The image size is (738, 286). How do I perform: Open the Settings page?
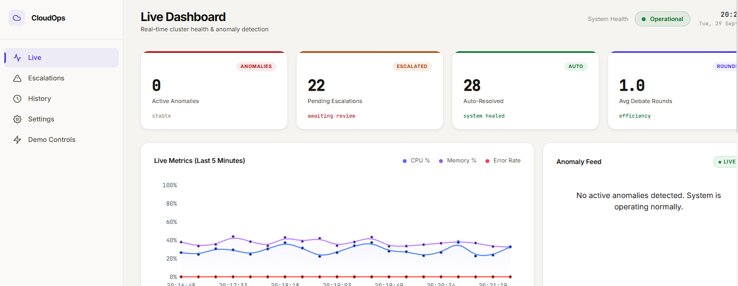click(x=61, y=119)
